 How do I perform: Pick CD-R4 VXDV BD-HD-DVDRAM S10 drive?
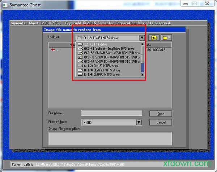109,62
